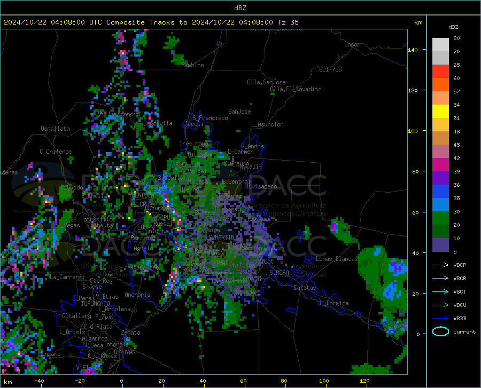
Task: Select the red 60 dBZ color swatch
Action: pyautogui.click(x=440, y=72)
